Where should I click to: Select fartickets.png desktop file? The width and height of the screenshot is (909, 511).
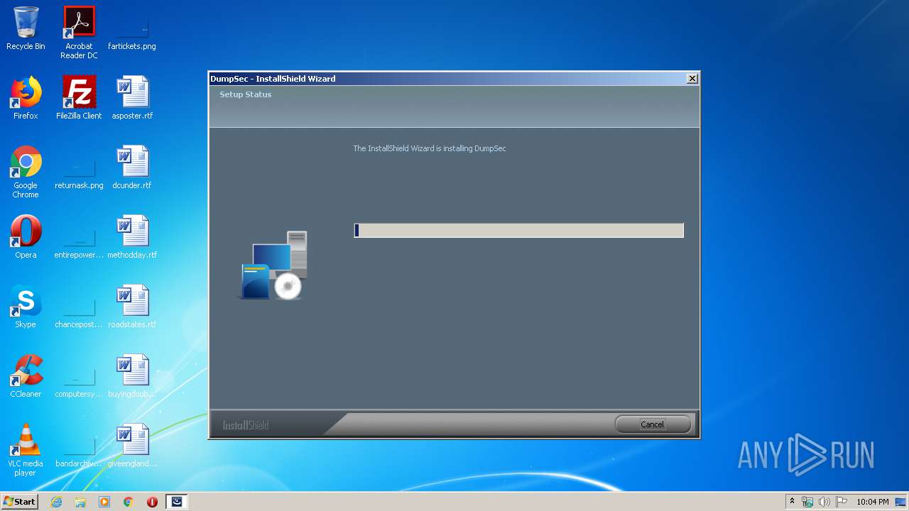pos(132,29)
